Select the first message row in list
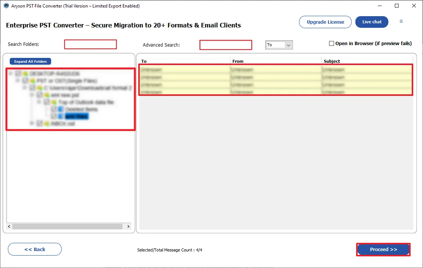Screen dimensions: 423x268 (x=276, y=70)
